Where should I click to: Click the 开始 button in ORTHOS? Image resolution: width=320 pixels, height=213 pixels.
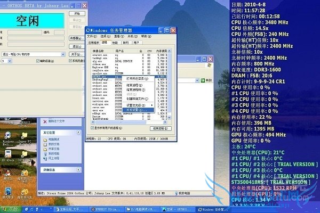(77, 13)
